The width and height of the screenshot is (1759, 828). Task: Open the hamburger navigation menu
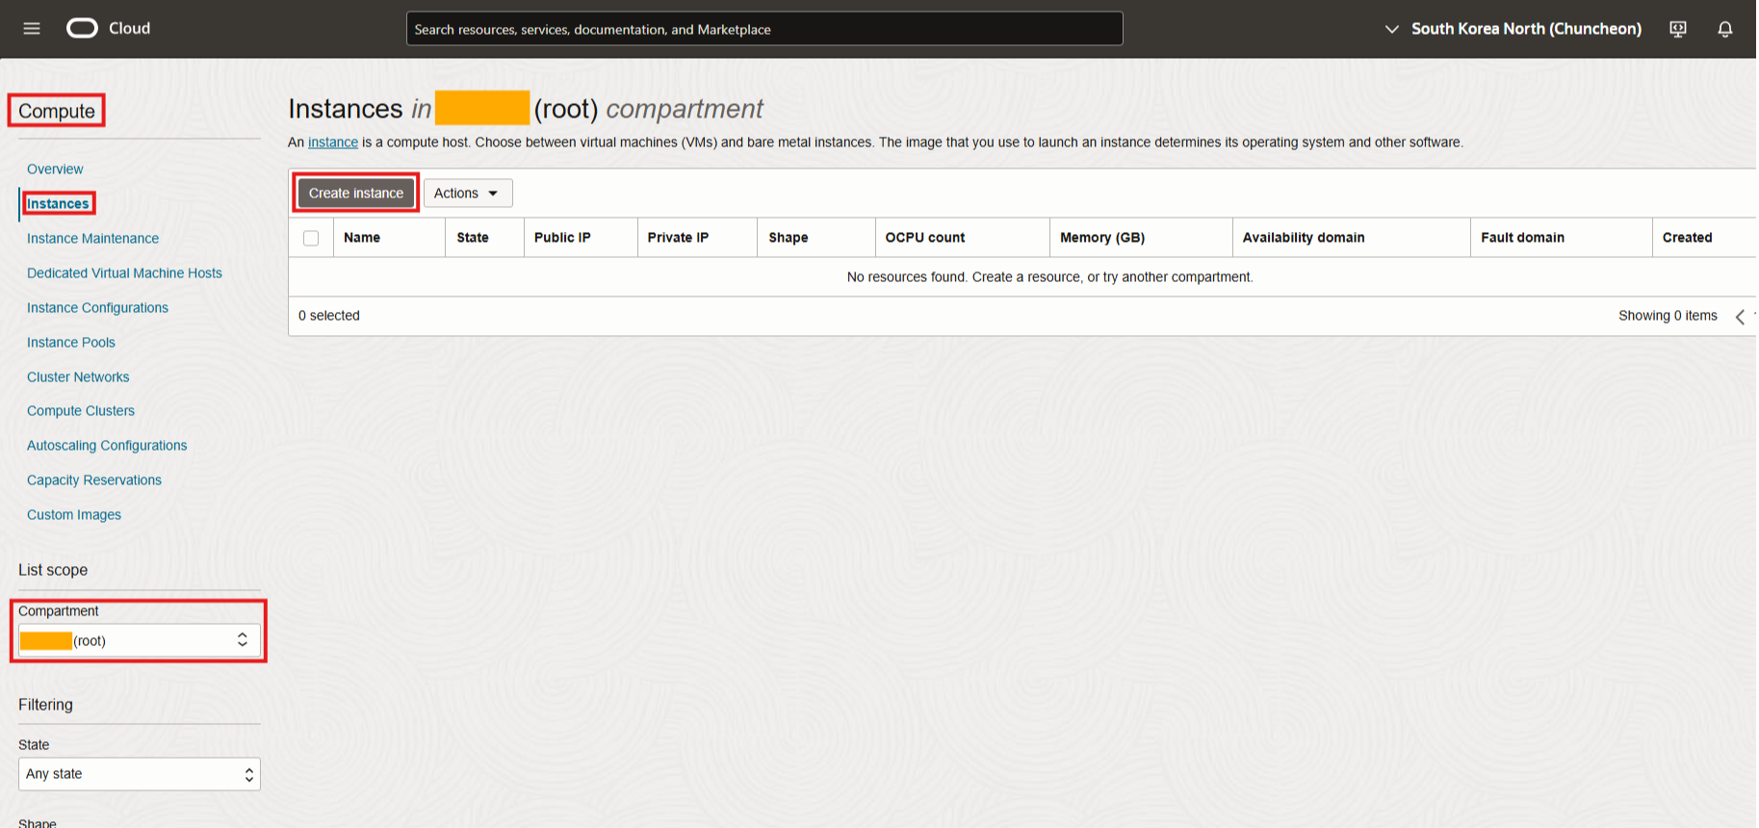coord(32,29)
